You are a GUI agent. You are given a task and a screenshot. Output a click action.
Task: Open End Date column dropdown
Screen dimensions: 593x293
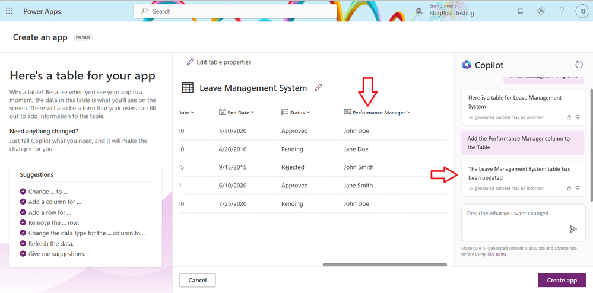(253, 112)
